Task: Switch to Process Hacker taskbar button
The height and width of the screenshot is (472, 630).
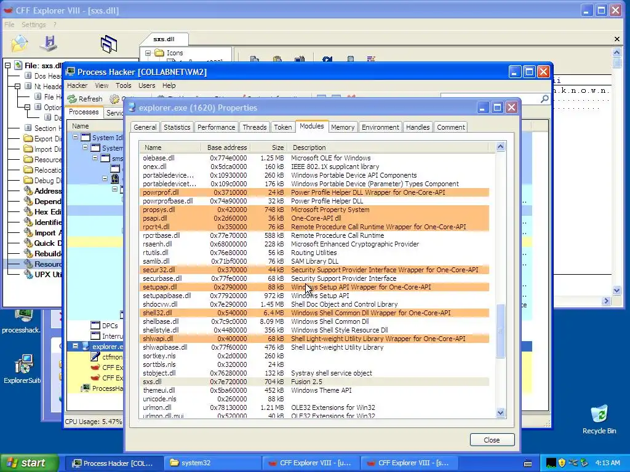Action: coord(114,463)
